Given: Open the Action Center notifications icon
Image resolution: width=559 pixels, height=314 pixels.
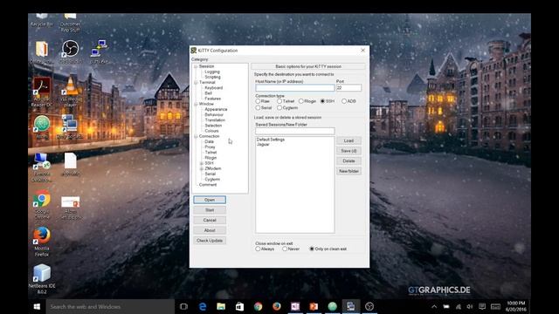Looking at the screenshot, I should [x=482, y=306].
